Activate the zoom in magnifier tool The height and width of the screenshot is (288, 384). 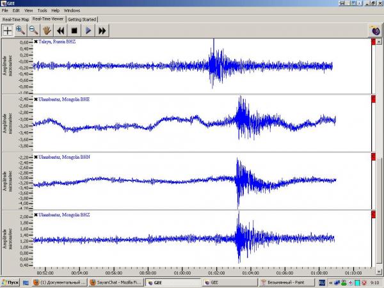click(20, 31)
